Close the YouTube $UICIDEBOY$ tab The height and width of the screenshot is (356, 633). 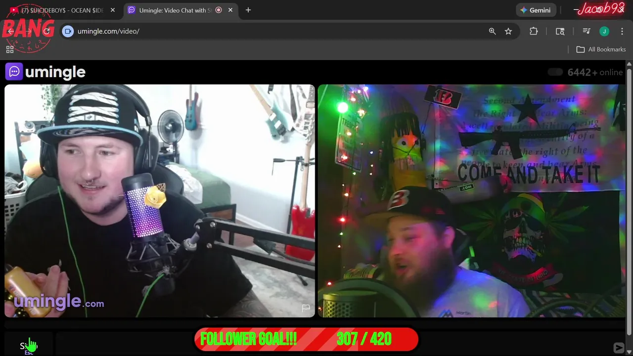(113, 10)
